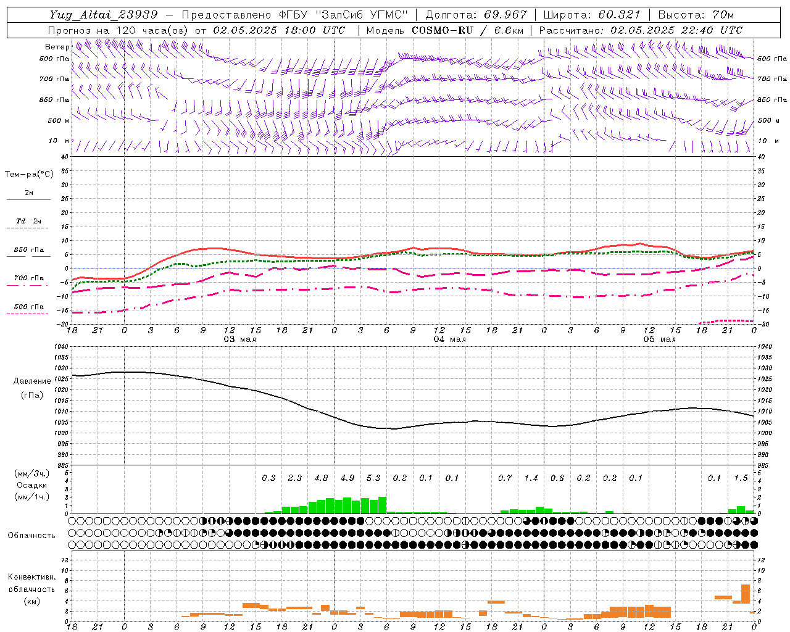Click the Облачность panel label
Screen dimensions: 790x632
31,536
